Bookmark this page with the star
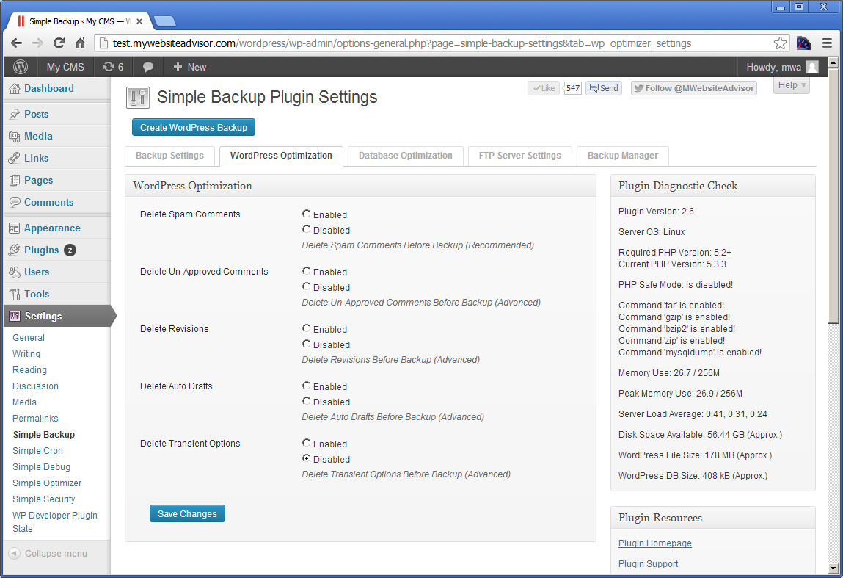This screenshot has height=578, width=843. pyautogui.click(x=780, y=43)
